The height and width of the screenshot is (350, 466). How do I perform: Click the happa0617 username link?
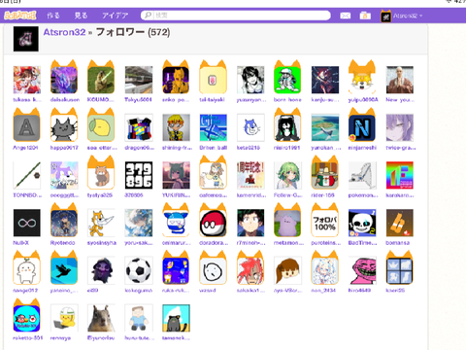(x=64, y=148)
